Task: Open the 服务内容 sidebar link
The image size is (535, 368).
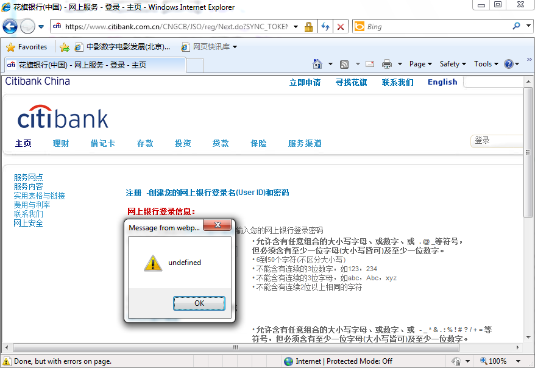Action: click(28, 186)
